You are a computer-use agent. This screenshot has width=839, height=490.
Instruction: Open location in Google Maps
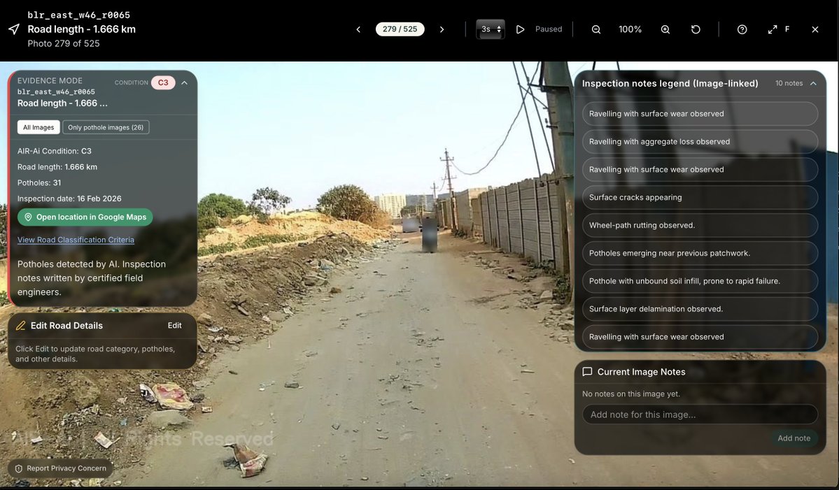[85, 217]
